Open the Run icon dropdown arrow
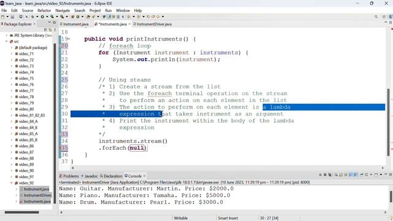Screen dimensions: 393x221 (x=47, y=17)
